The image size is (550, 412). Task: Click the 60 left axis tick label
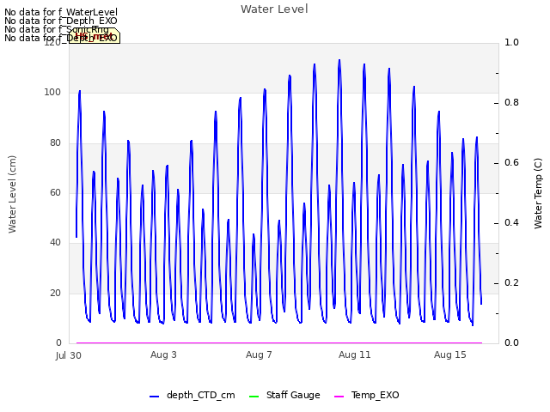tap(55, 192)
